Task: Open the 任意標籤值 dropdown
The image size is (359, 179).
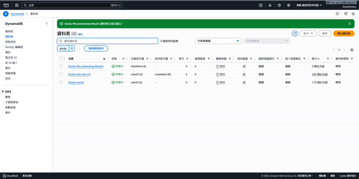Action: pyautogui.click(x=267, y=41)
